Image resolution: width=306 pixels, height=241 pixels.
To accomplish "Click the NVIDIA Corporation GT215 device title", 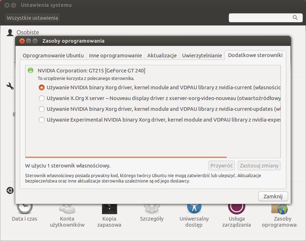I will (91, 71).
